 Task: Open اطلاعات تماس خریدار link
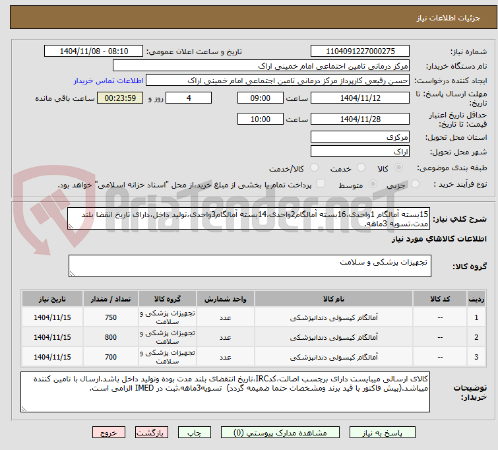pos(109,80)
